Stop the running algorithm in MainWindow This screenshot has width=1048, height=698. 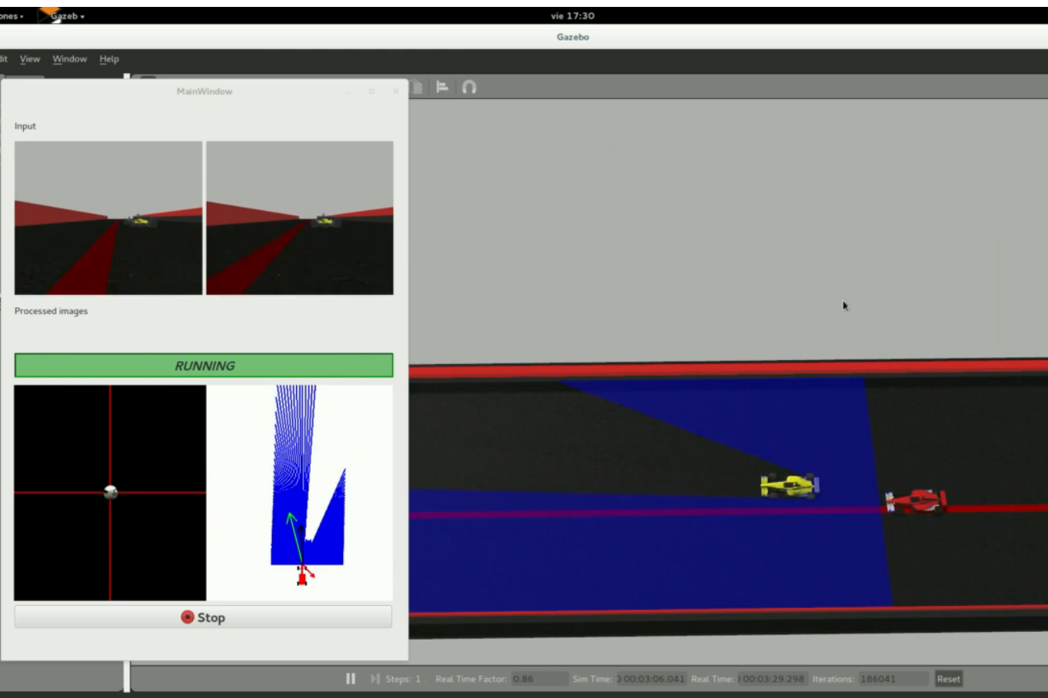(x=203, y=617)
